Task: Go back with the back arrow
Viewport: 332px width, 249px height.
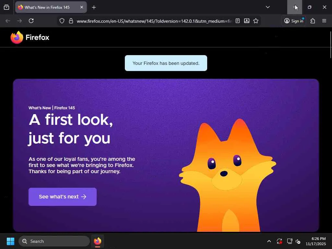Action: point(8,21)
